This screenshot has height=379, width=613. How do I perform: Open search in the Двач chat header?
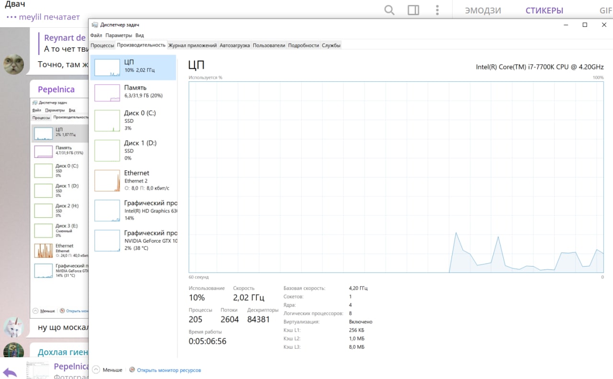coord(389,10)
